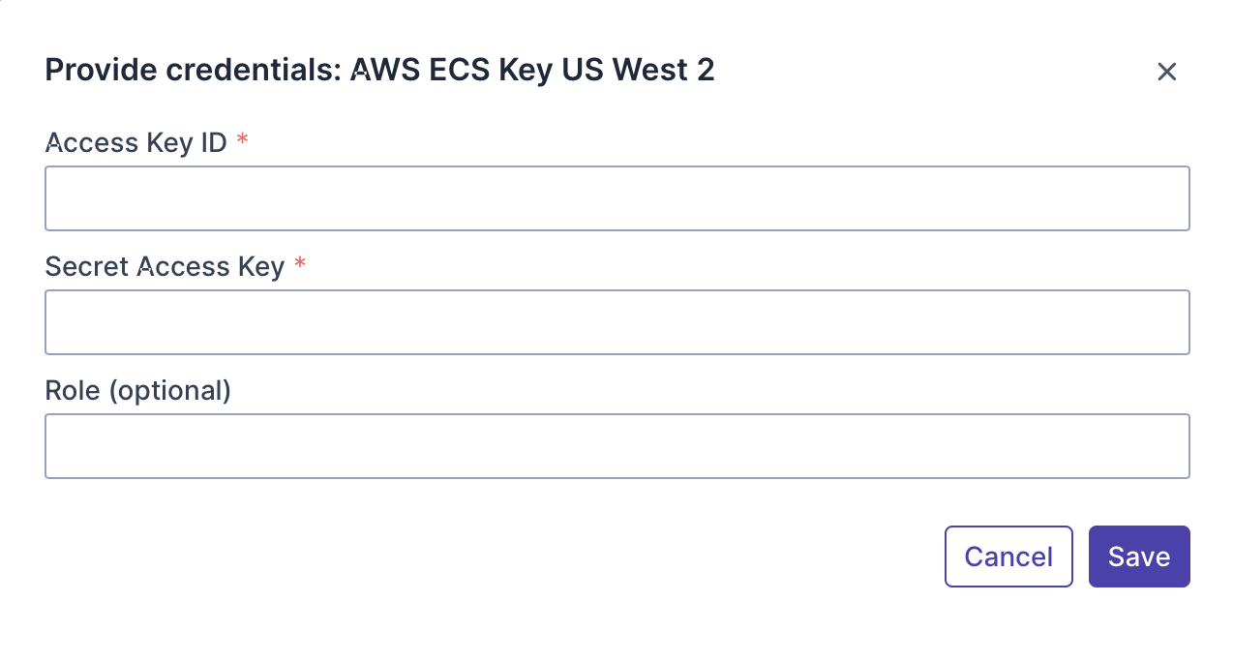The height and width of the screenshot is (662, 1233).
Task: Focus the Secret Access Key text box
Action: coord(616,322)
